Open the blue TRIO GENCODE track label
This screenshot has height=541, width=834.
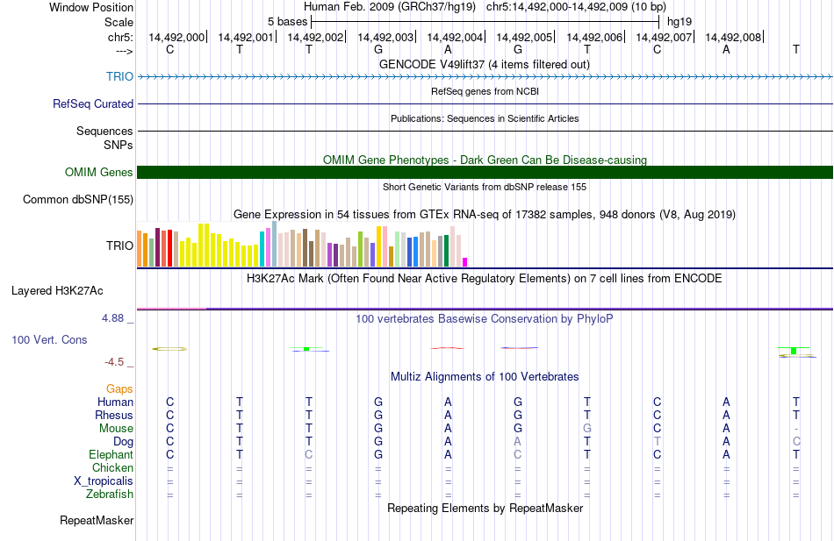coord(119,76)
